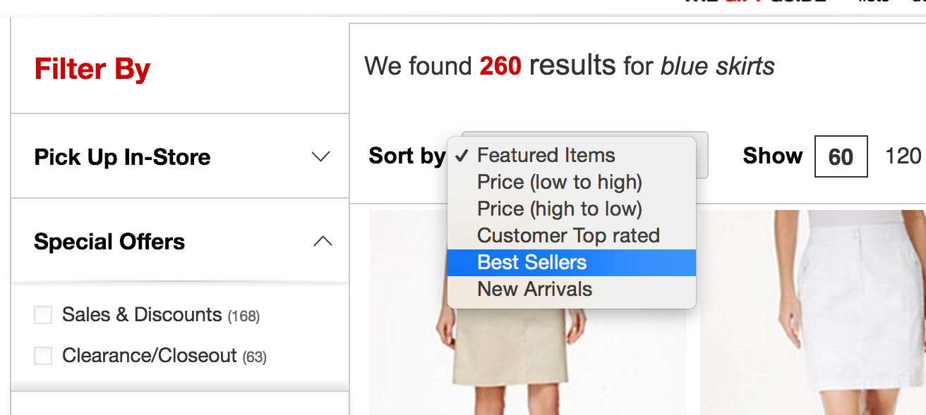Sort by Price (high to low)
926x415 pixels.
[559, 209]
